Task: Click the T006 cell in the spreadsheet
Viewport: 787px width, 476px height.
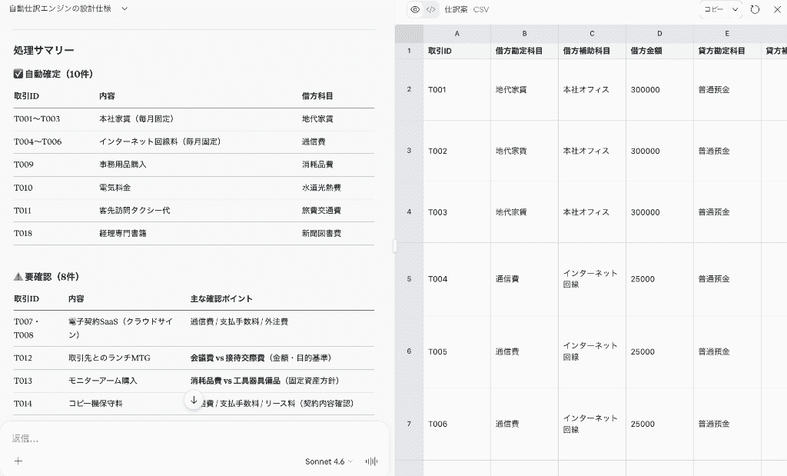Action: 457,424
